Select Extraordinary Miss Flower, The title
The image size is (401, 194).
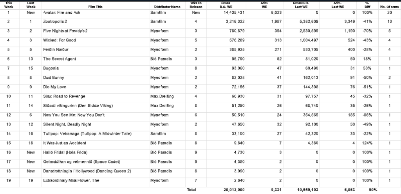(71, 180)
